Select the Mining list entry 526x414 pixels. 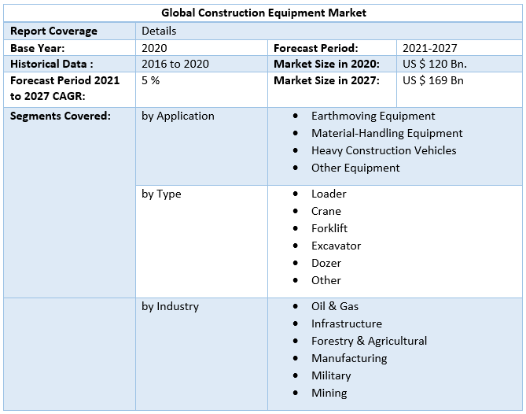tap(329, 393)
